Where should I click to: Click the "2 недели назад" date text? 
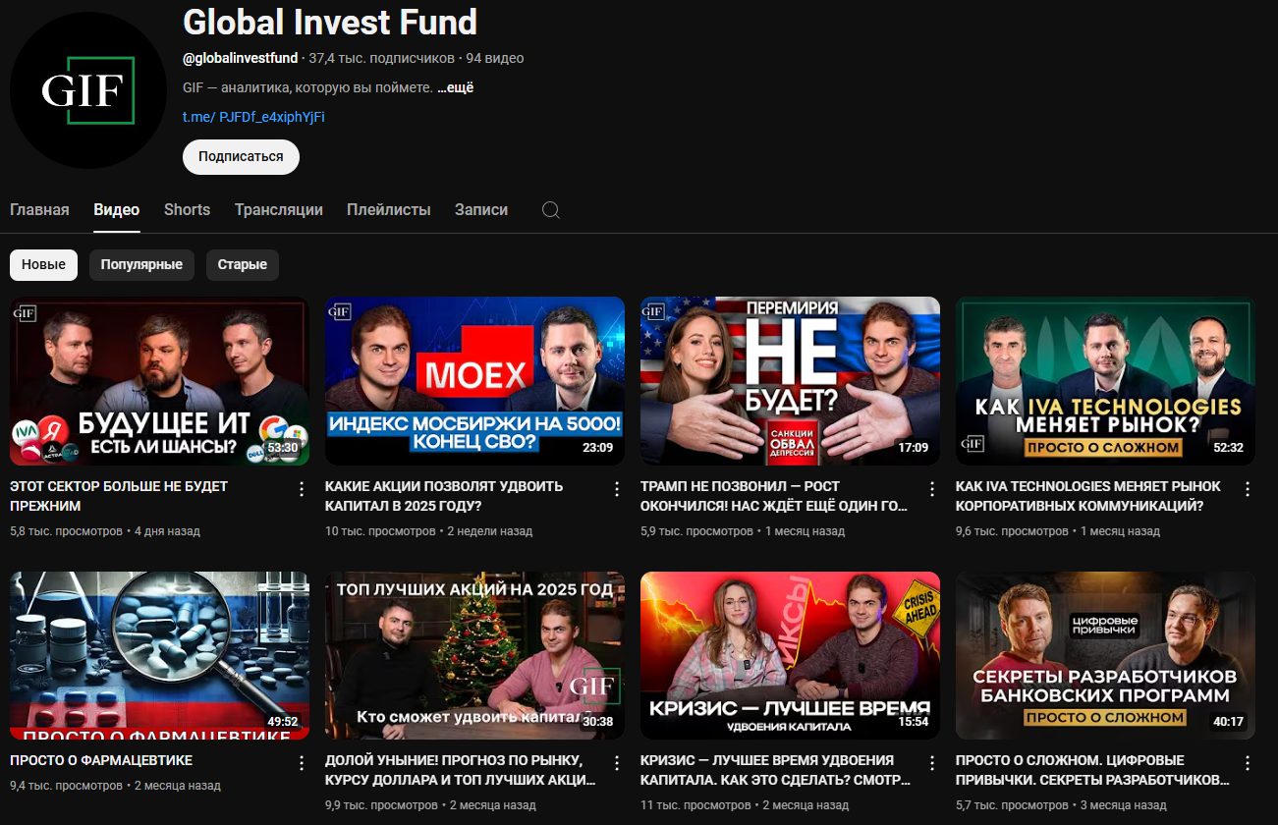489,531
